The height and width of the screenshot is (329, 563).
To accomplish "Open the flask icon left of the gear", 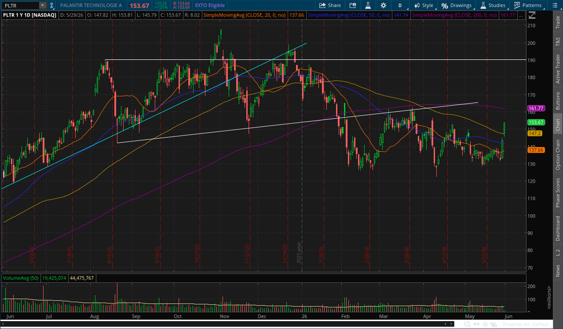I will coord(368,5).
